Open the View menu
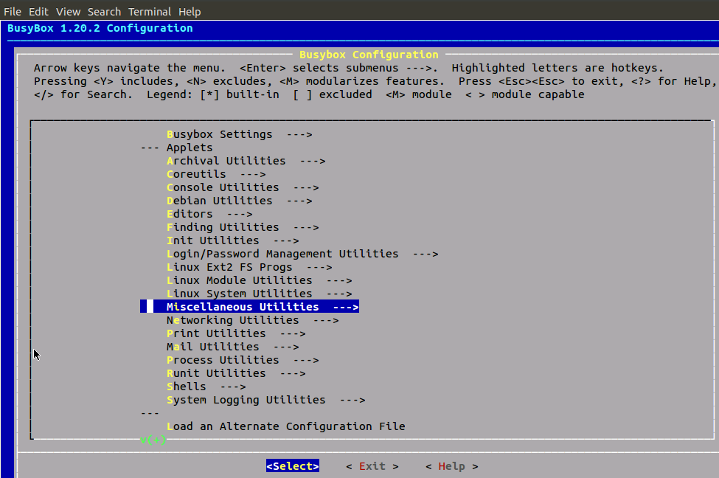 click(x=69, y=12)
